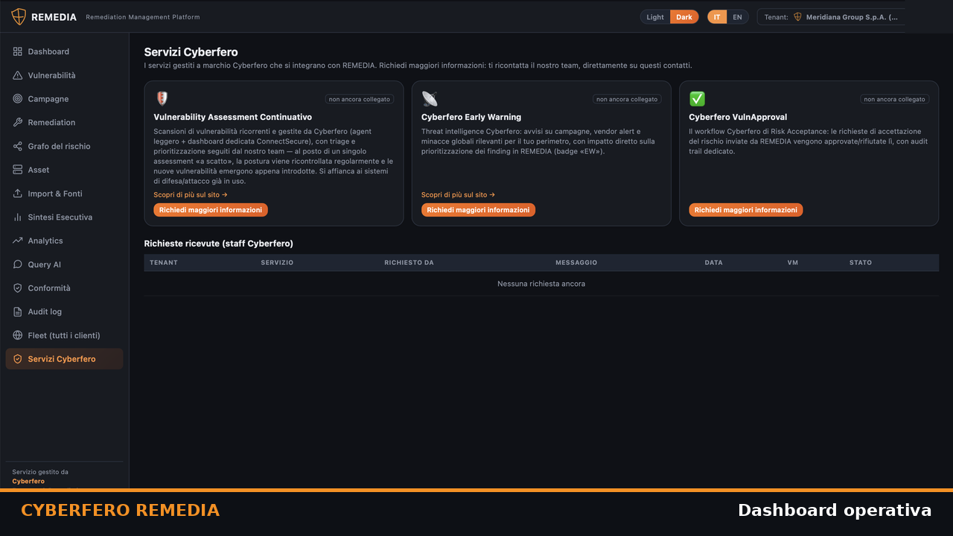This screenshot has height=536, width=953.
Task: Click the tenant shield icon in header
Action: tap(797, 17)
